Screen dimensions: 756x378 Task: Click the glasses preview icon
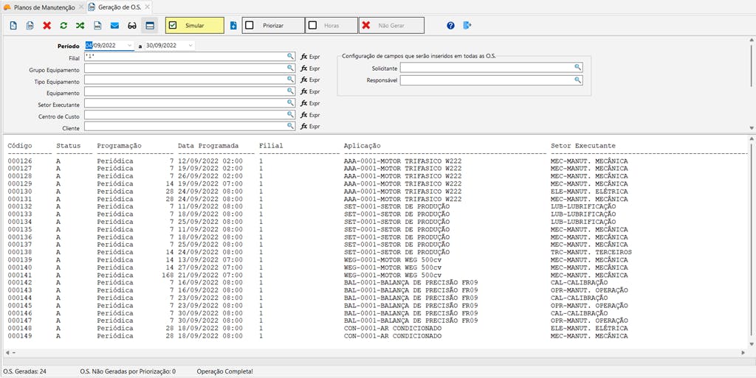pos(132,26)
